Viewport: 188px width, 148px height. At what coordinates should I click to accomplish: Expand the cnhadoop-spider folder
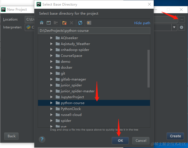pyautogui.click(x=51, y=50)
